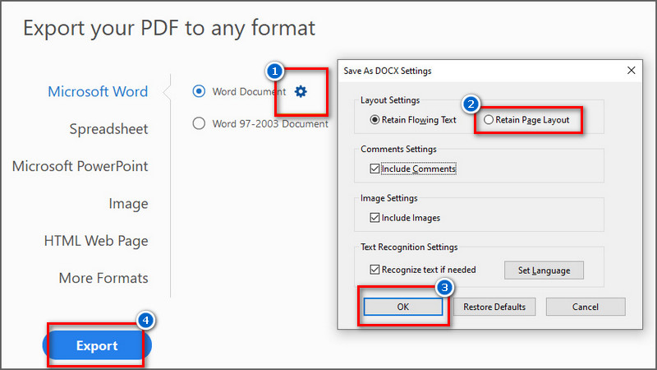Click the Image Settings group label
The image size is (657, 370).
[x=388, y=198]
